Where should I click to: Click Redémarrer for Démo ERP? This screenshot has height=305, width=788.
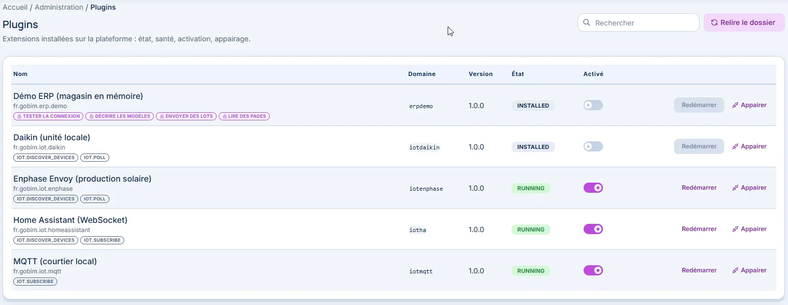tap(699, 105)
